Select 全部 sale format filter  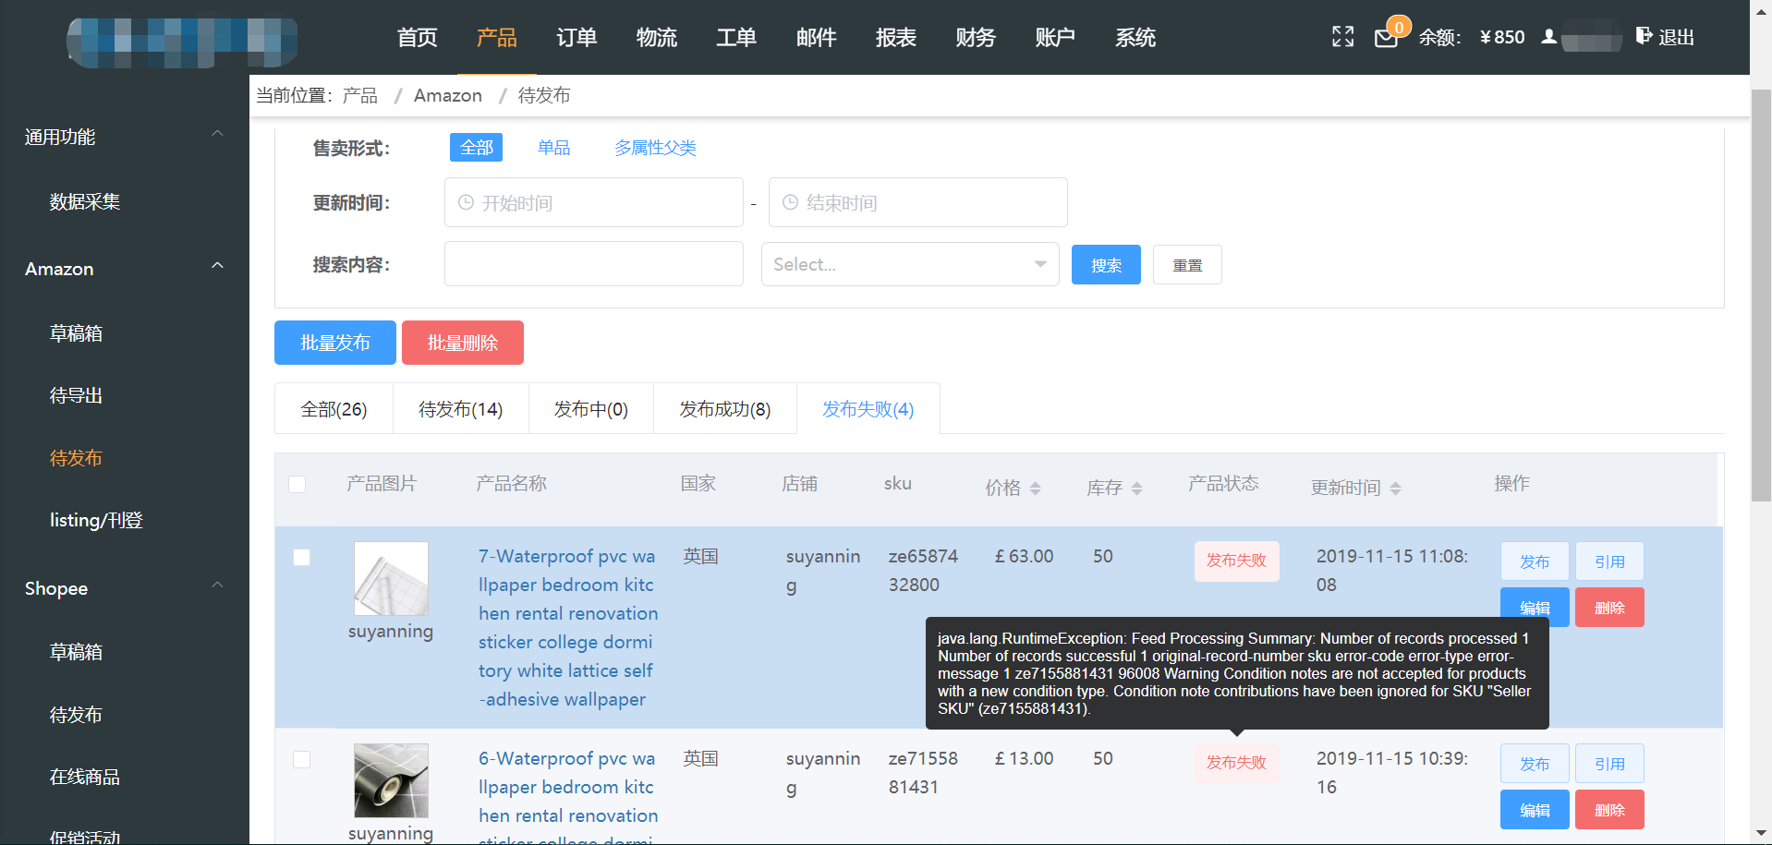(476, 148)
